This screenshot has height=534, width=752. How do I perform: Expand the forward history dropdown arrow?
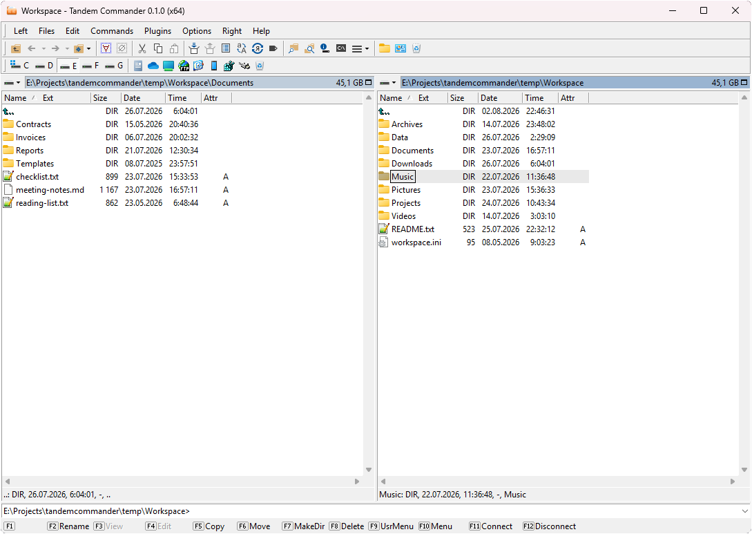click(67, 48)
